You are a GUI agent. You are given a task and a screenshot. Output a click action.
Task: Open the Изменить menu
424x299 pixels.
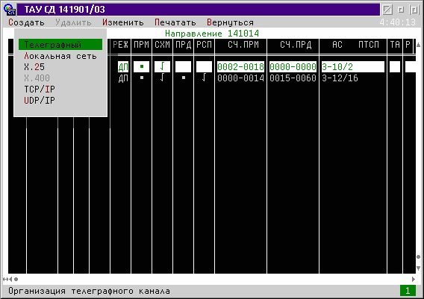coord(123,22)
